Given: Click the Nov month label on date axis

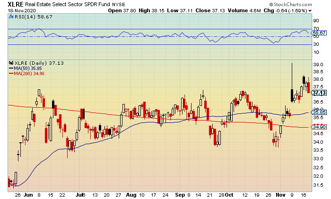Looking at the screenshot, I should click(281, 195).
